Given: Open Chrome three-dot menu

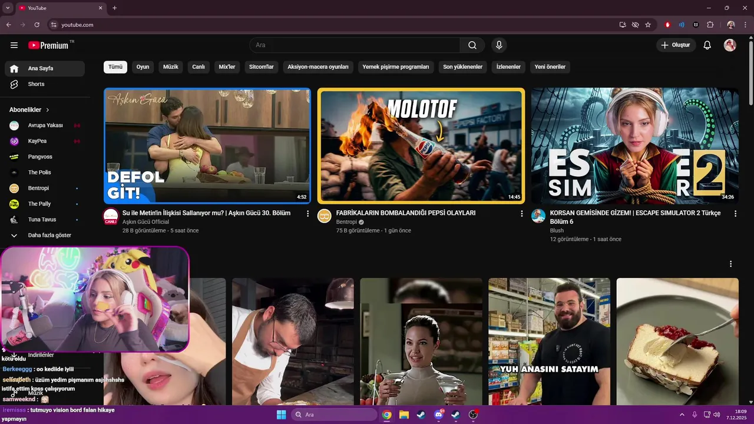Looking at the screenshot, I should pos(745,25).
